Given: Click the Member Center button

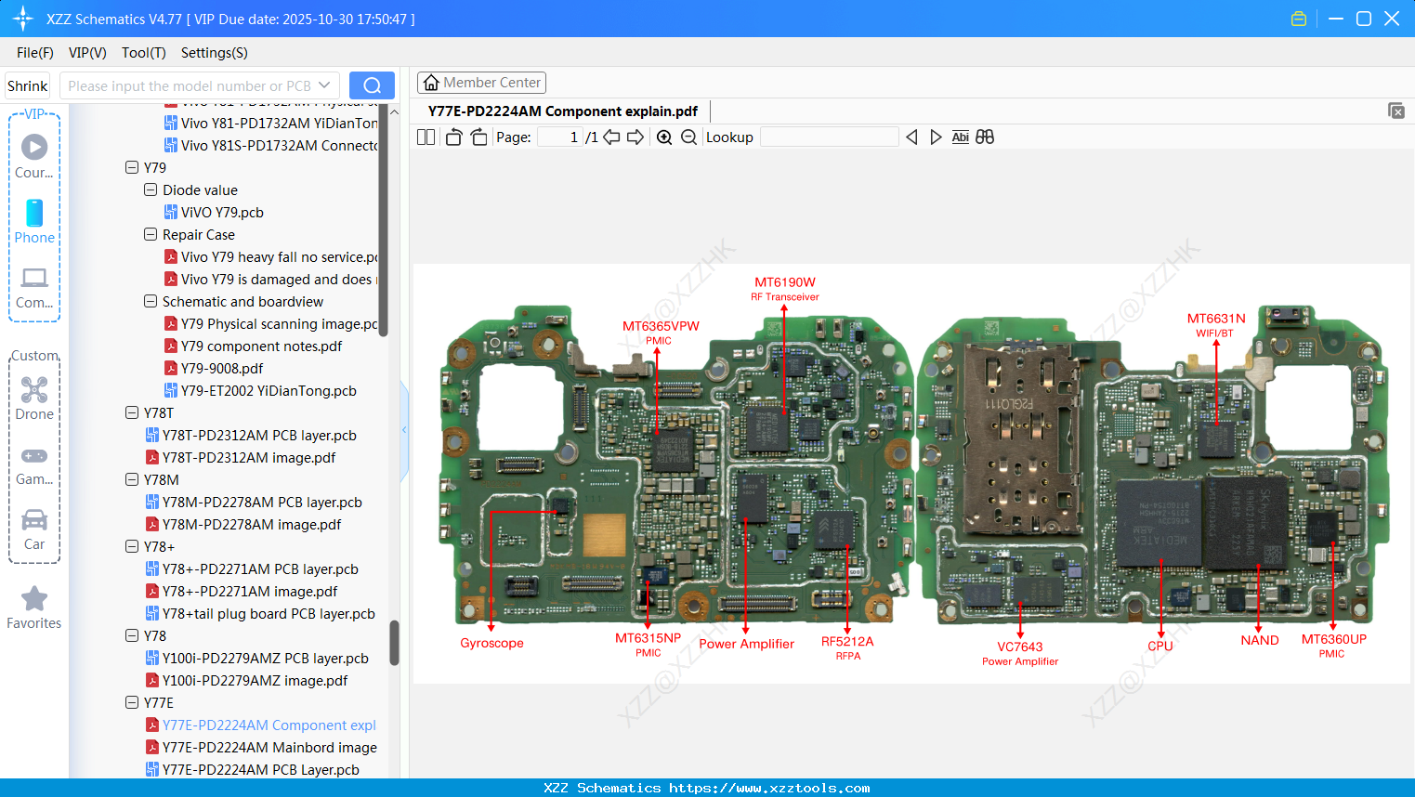Looking at the screenshot, I should [481, 82].
